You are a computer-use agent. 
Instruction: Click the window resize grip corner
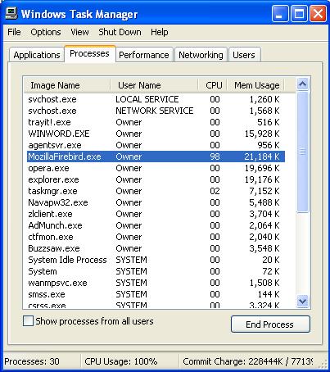click(323, 364)
